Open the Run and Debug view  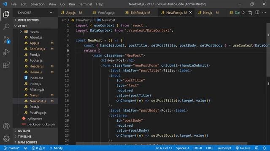tap(6, 52)
